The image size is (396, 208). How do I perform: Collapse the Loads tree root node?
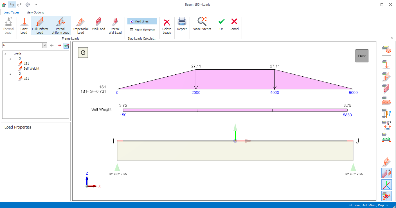pyautogui.click(x=6, y=53)
